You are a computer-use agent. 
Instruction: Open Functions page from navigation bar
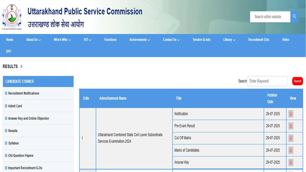(x=110, y=40)
